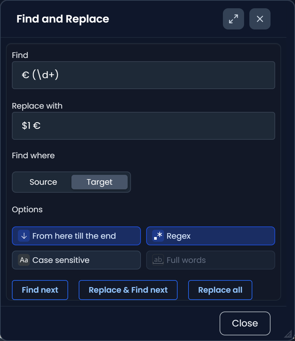Click the expand dialog arrow icon
This screenshot has height=341, width=295.
[233, 19]
